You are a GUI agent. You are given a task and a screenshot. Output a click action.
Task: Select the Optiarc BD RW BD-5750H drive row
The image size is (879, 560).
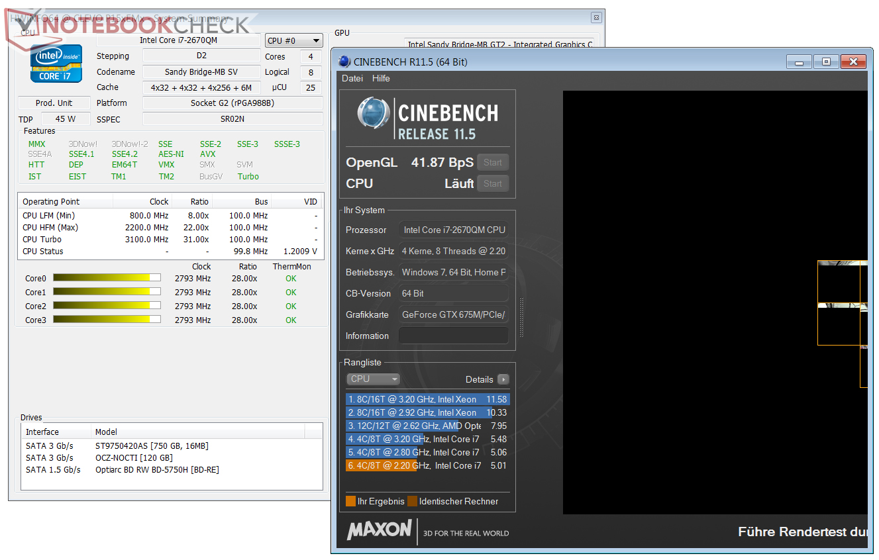coord(172,469)
